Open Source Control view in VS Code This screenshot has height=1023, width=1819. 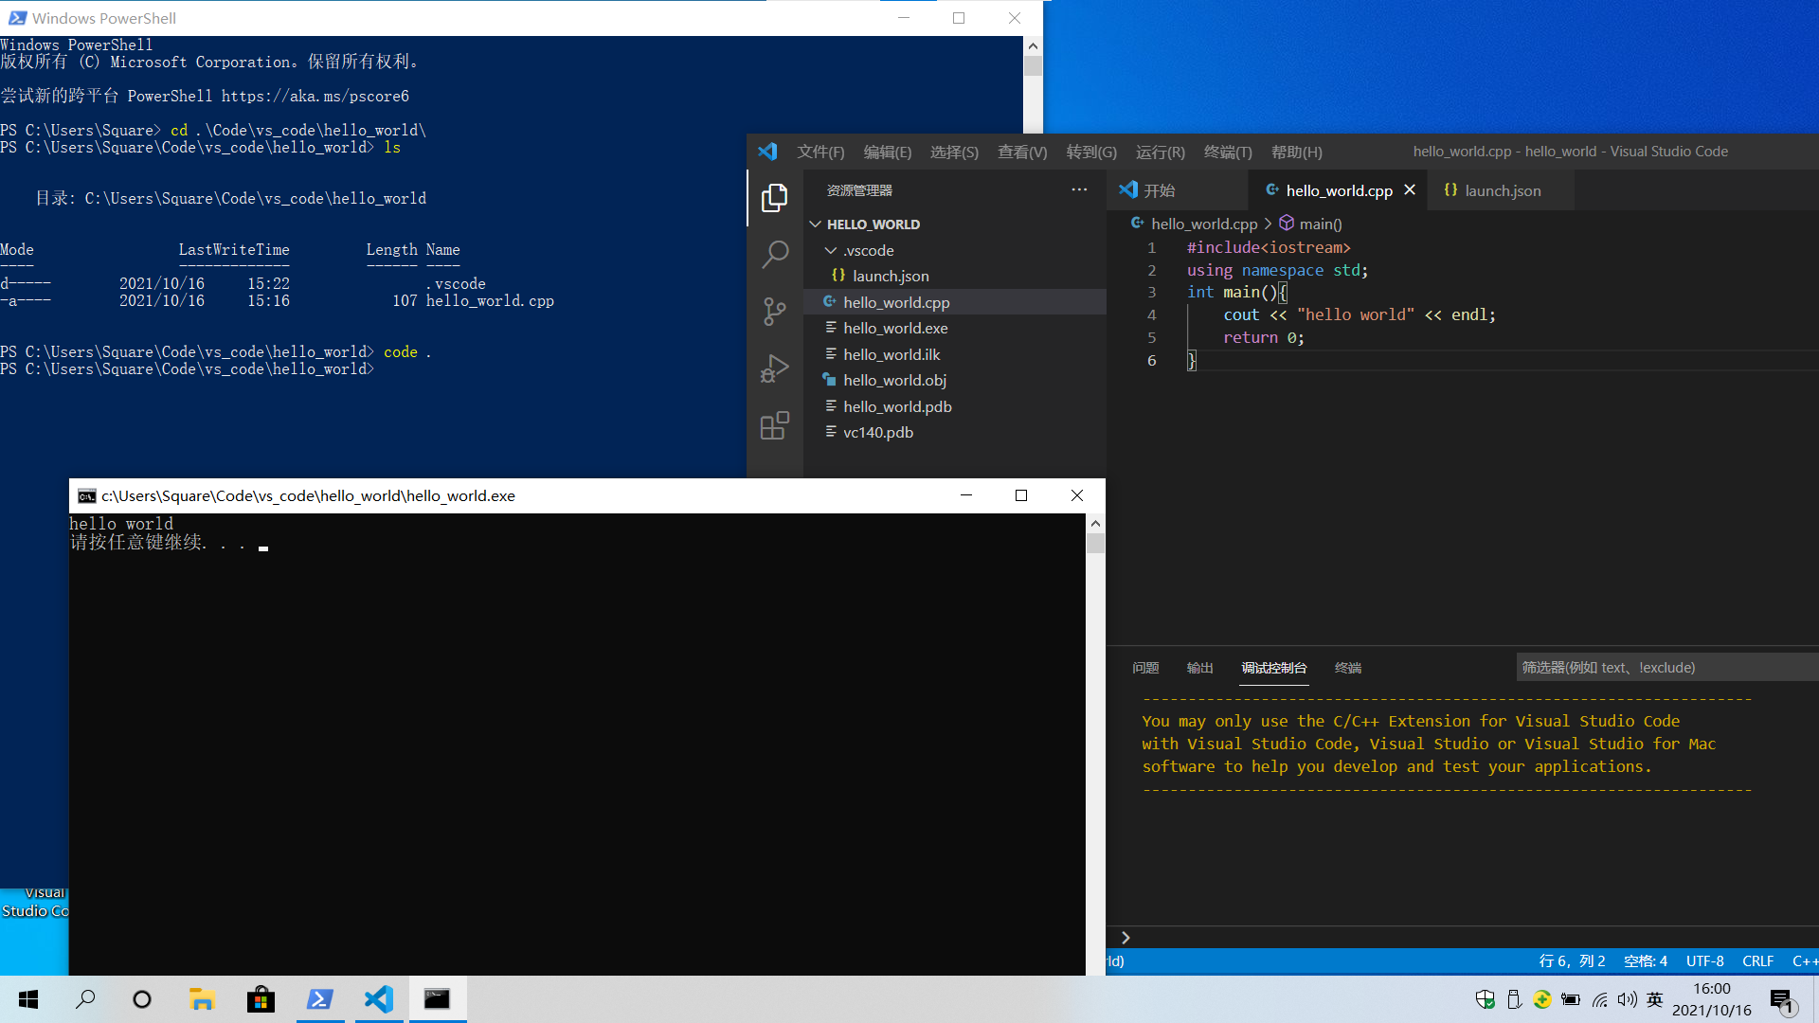pos(774,311)
